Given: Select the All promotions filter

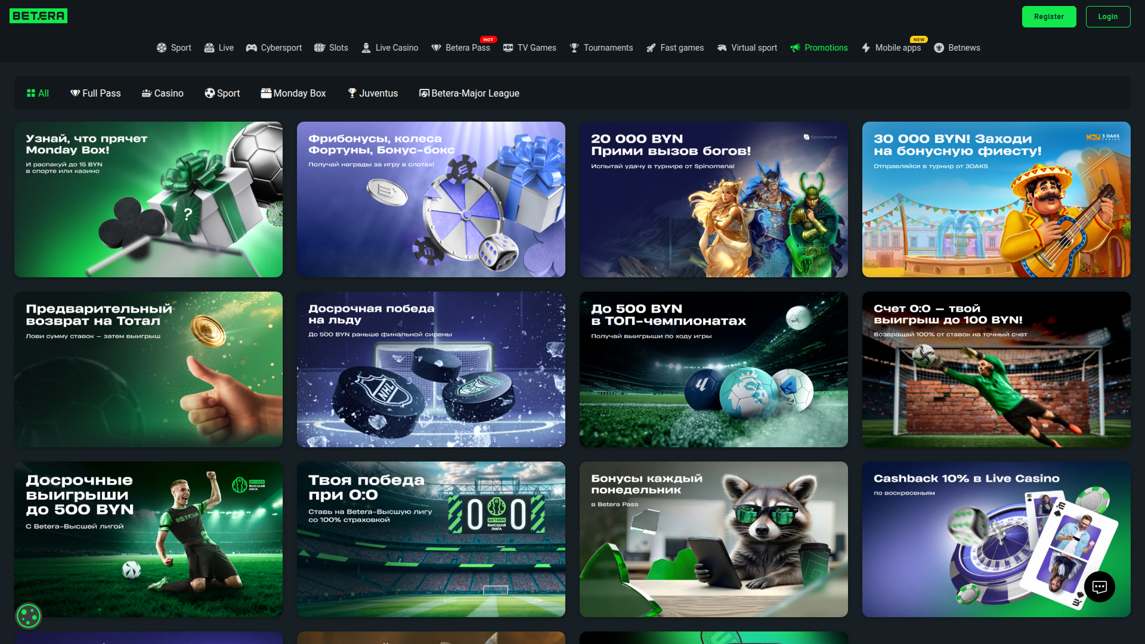Looking at the screenshot, I should (38, 93).
